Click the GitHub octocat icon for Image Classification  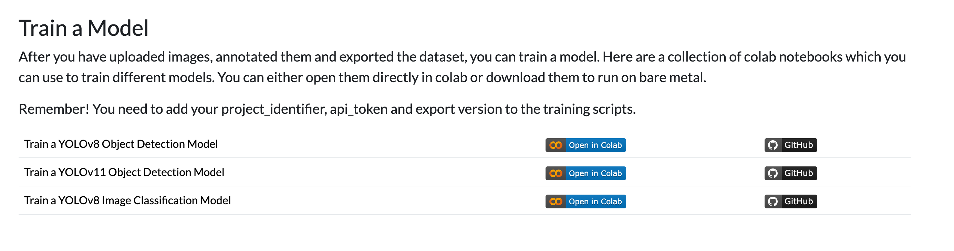(773, 201)
